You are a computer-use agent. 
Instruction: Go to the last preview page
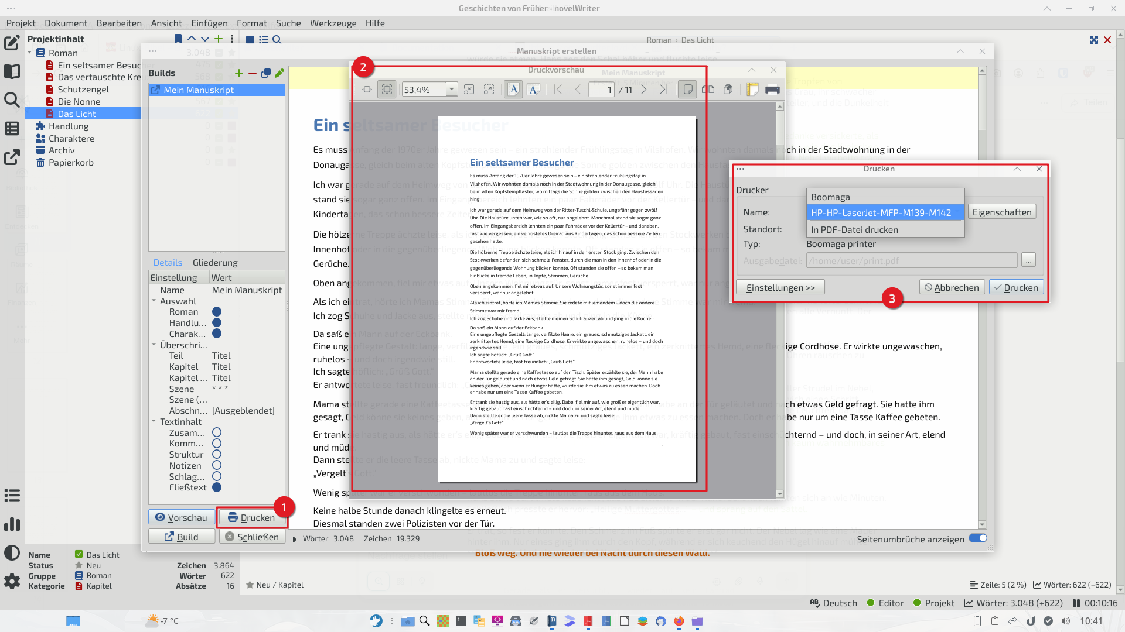(663, 90)
